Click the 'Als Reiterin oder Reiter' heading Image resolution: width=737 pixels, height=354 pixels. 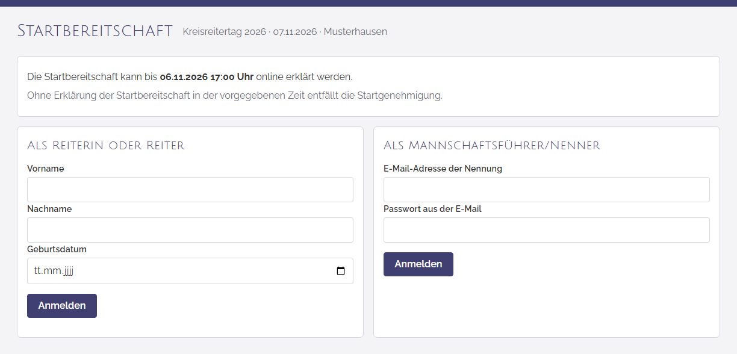point(106,146)
